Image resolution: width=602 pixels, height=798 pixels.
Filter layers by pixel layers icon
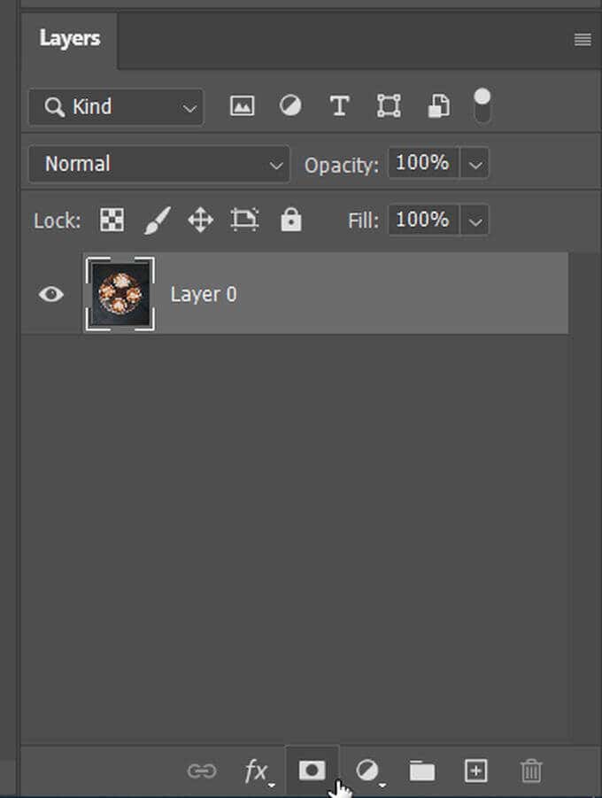click(243, 106)
